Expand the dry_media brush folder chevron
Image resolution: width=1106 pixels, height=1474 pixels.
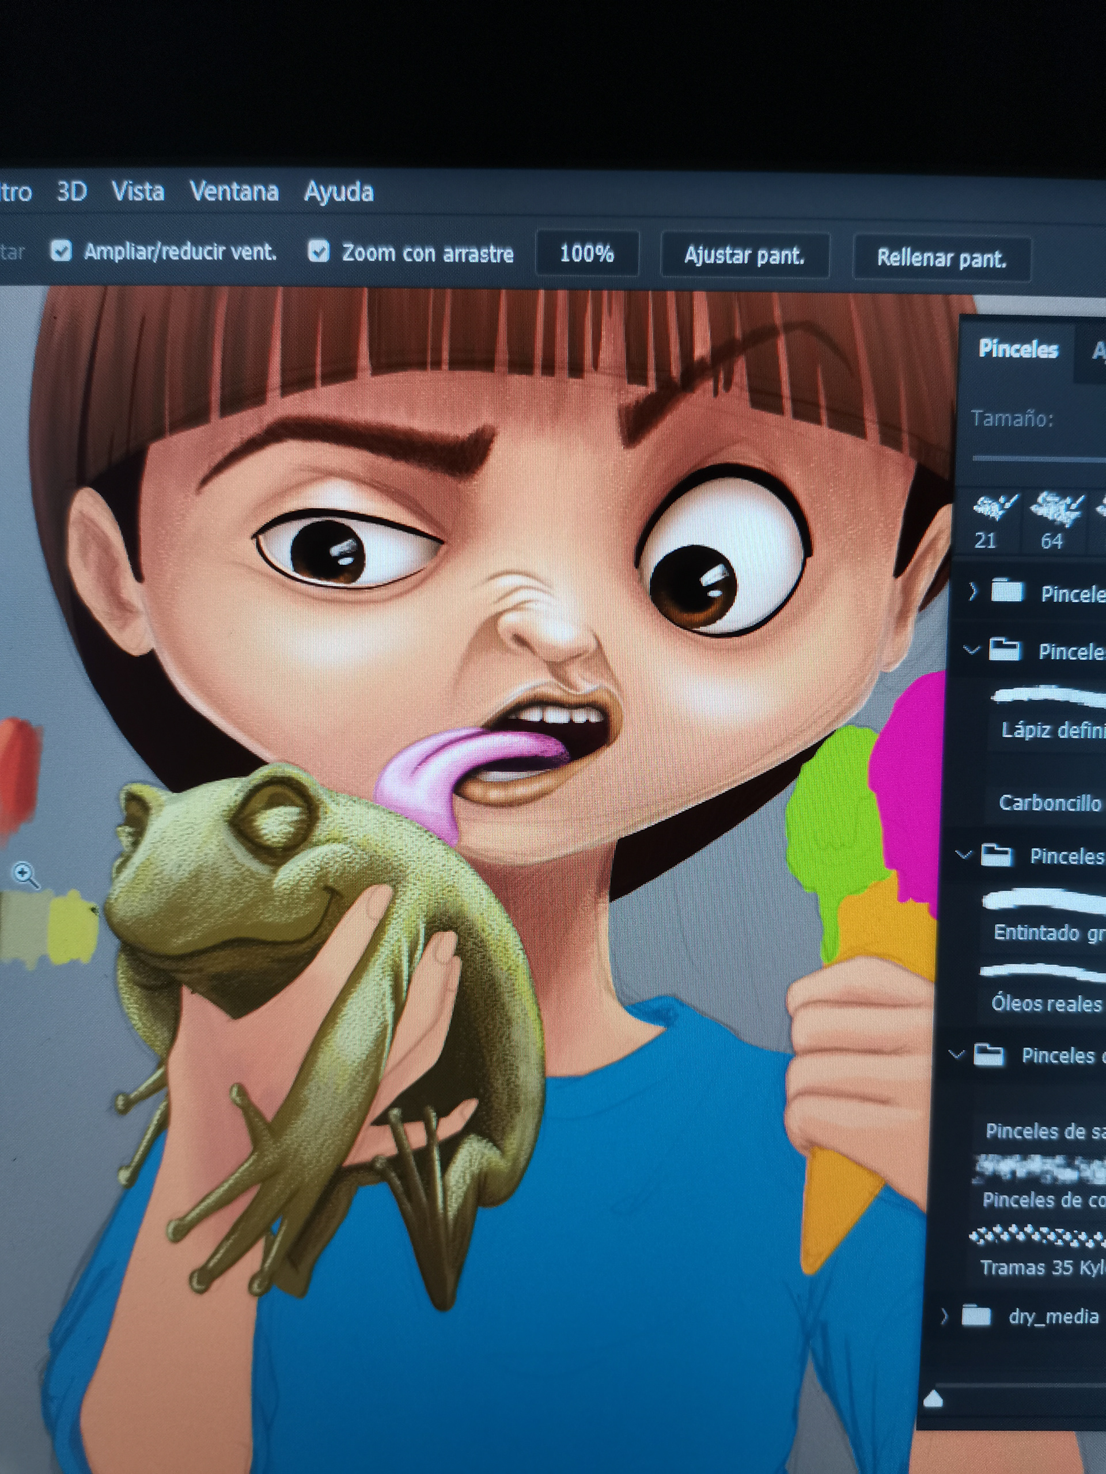pyautogui.click(x=944, y=1315)
